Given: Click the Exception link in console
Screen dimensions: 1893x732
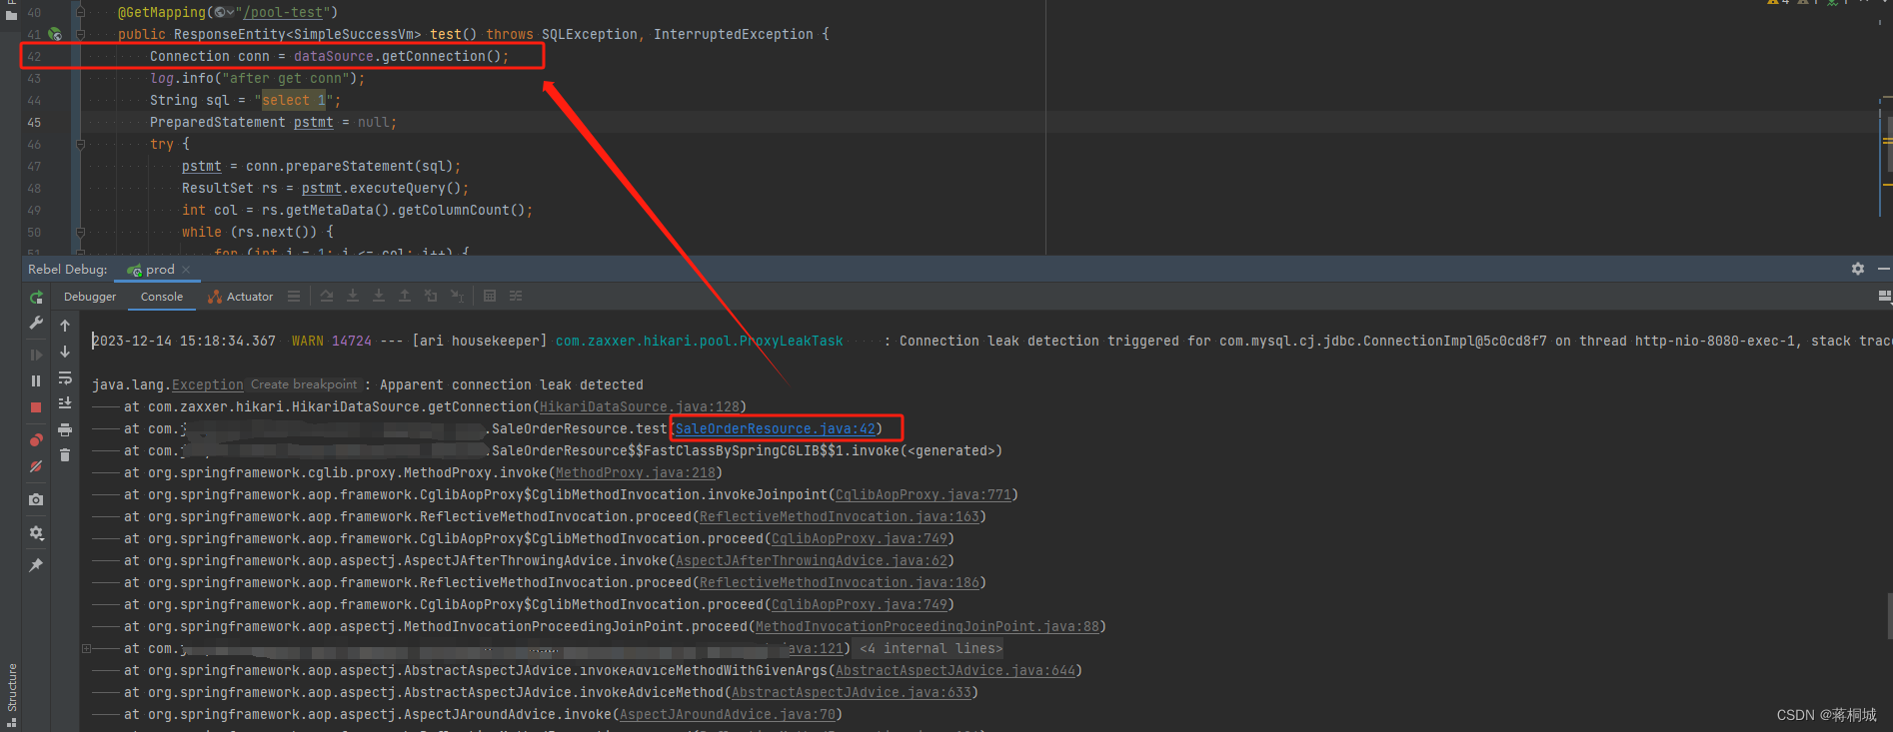Looking at the screenshot, I should point(207,384).
